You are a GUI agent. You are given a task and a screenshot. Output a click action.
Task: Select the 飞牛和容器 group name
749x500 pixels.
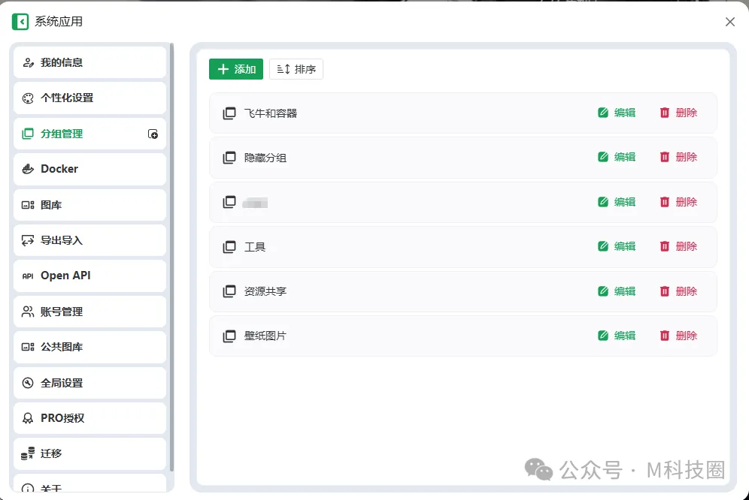pyautogui.click(x=271, y=113)
